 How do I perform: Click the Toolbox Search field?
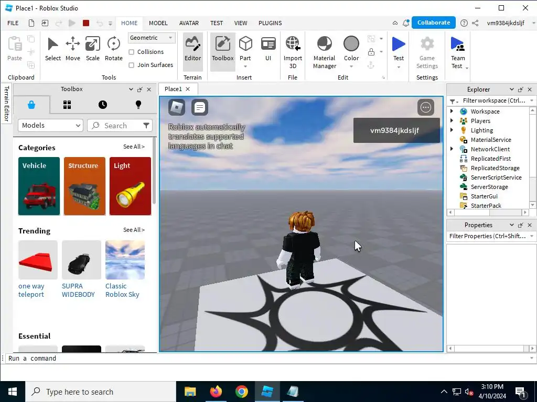[x=120, y=126]
